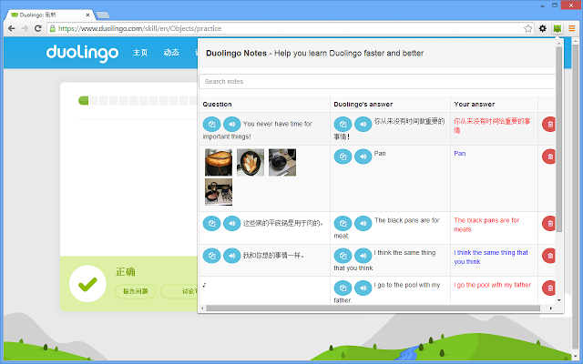Open the Chrome menu button

coord(571,28)
